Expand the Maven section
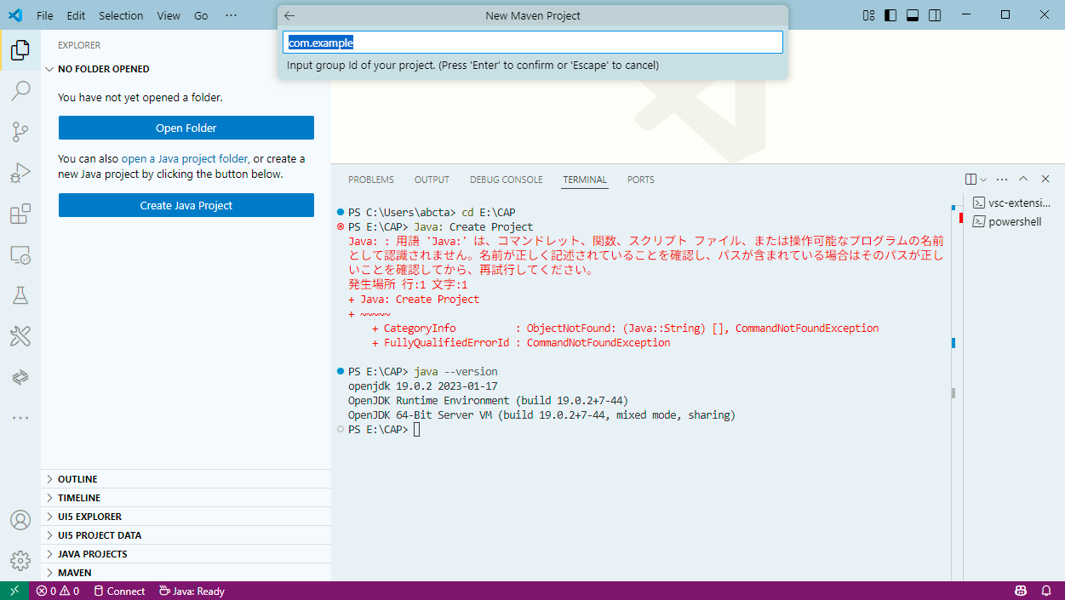The image size is (1065, 600). tap(186, 573)
